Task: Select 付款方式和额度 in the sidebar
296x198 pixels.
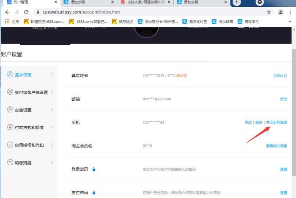Action: pos(30,128)
